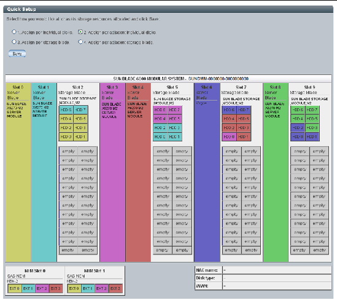Select the Slot 0 server blade column
Image resolution: width=337 pixels, height=300 pixels.
point(18,172)
